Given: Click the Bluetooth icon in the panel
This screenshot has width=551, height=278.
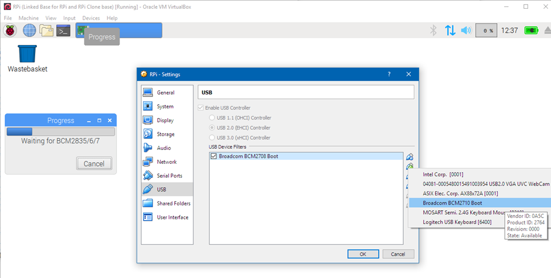Looking at the screenshot, I should (434, 30).
